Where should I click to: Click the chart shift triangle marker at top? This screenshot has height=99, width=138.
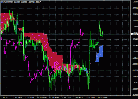pyautogui.click(x=104, y=1)
